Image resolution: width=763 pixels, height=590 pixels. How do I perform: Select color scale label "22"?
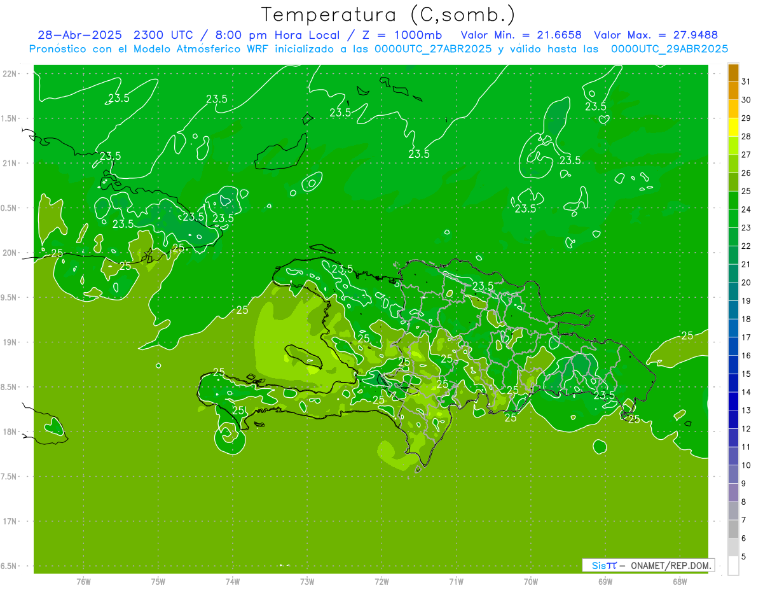pyautogui.click(x=746, y=246)
